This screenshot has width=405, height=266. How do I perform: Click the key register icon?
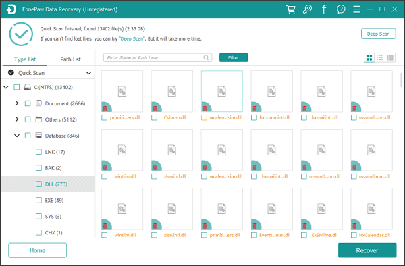(x=307, y=9)
